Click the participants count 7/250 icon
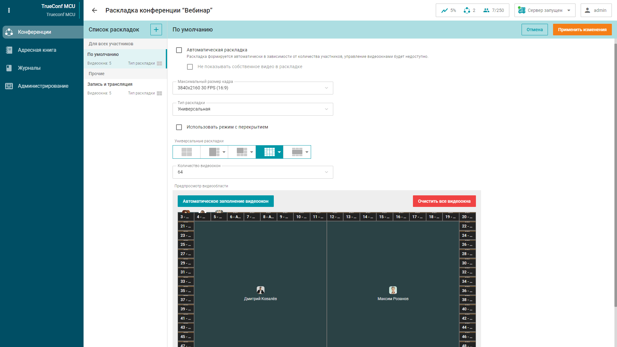 coord(494,10)
